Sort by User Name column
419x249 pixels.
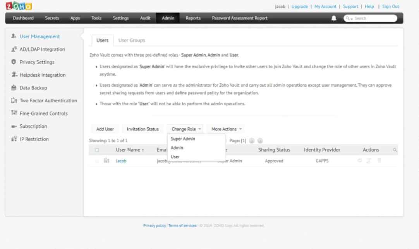(130, 150)
